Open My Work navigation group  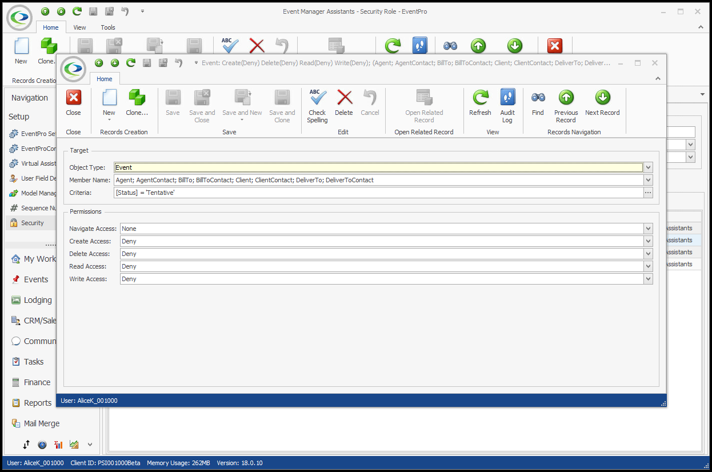(33, 259)
